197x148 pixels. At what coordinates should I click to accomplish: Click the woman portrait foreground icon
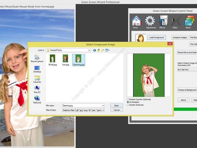(x=140, y=38)
